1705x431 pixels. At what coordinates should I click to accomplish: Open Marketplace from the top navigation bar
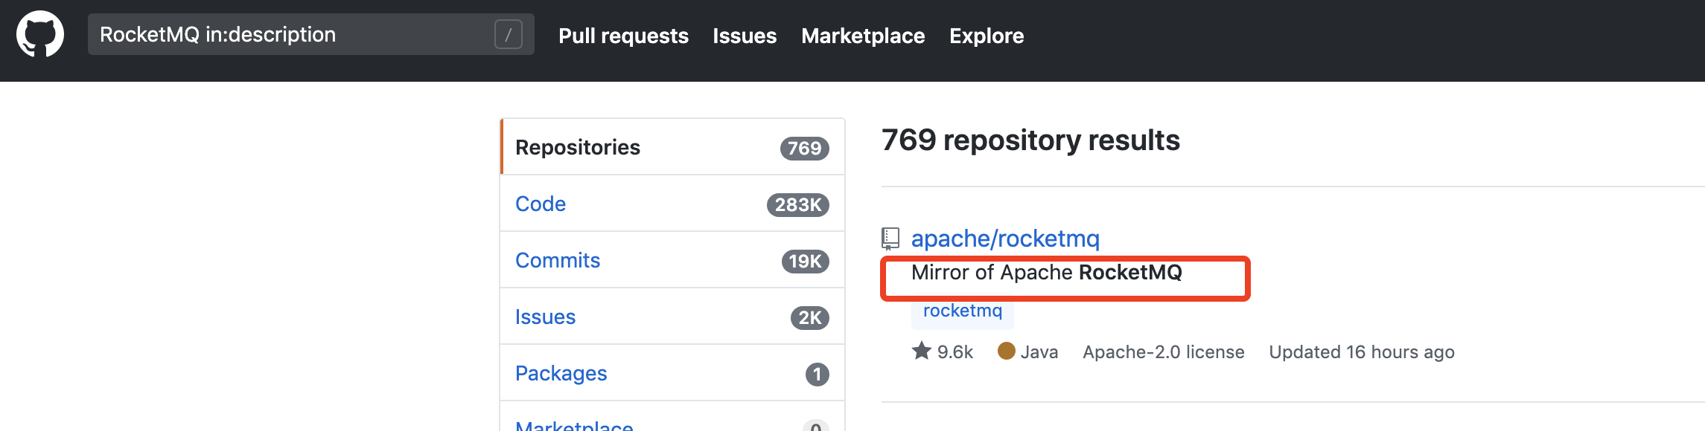pyautogui.click(x=863, y=36)
